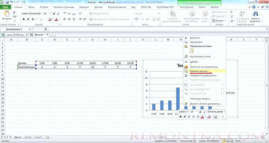This screenshot has height=143, width=269.
Task: Click Decrease Font Size icon in ribbon
Action: tap(58, 14)
